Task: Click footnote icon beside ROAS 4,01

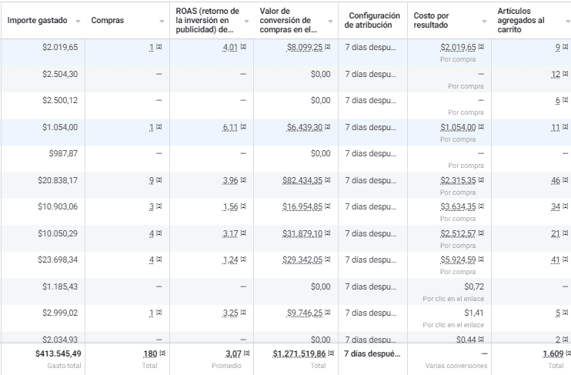Action: tap(243, 47)
